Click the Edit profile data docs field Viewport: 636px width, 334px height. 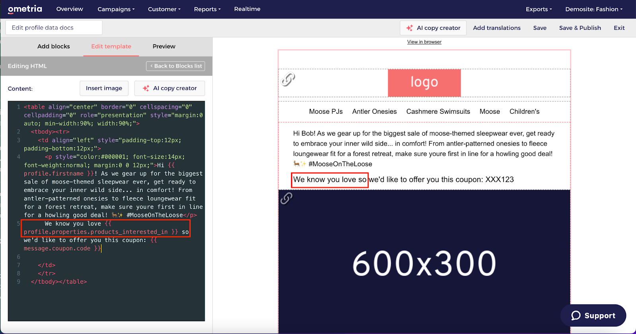coord(54,28)
